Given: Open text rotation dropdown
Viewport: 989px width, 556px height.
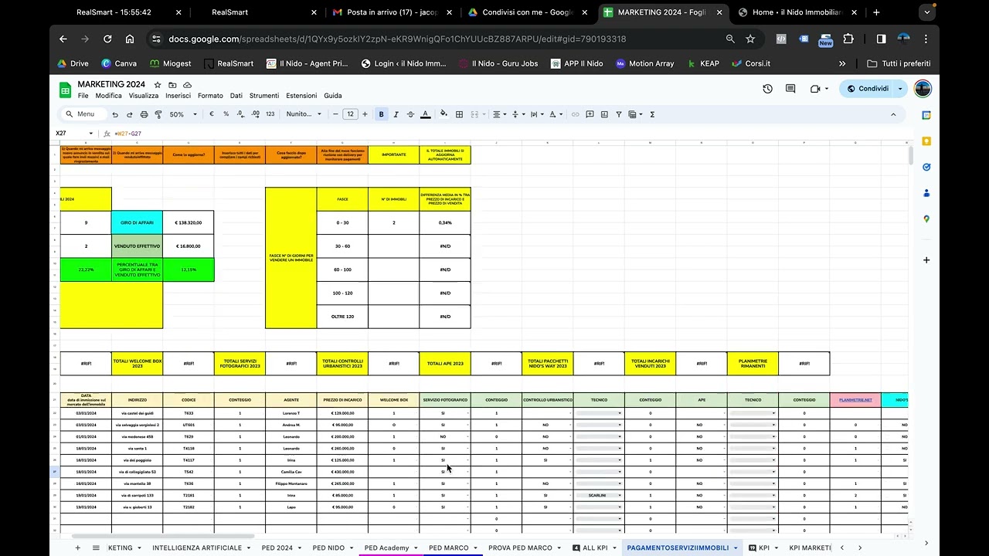Looking at the screenshot, I should pyautogui.click(x=556, y=114).
